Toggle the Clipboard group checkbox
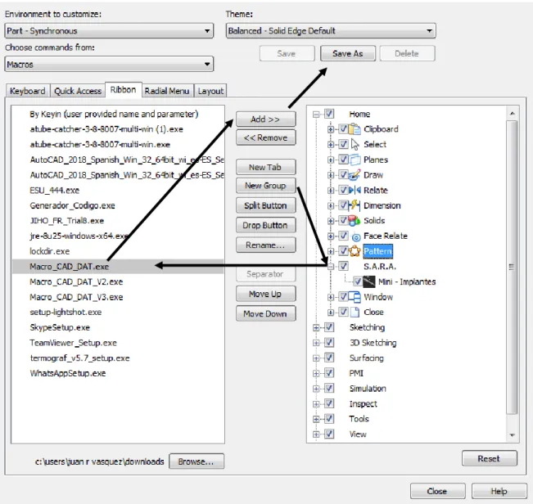This screenshot has width=533, height=504. (x=343, y=128)
